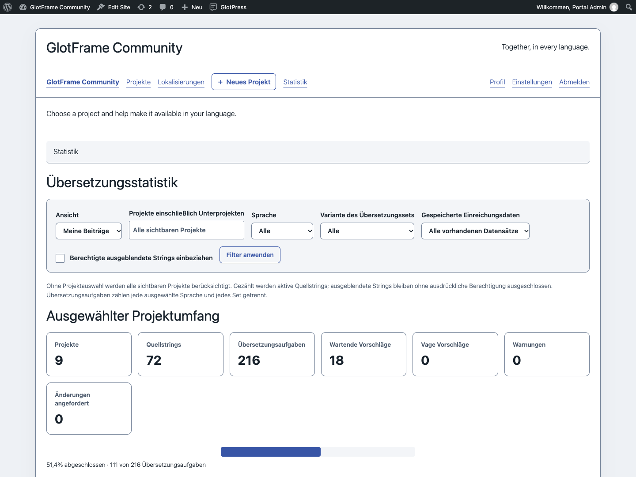
Task: Open the Profil link
Action: pos(497,82)
